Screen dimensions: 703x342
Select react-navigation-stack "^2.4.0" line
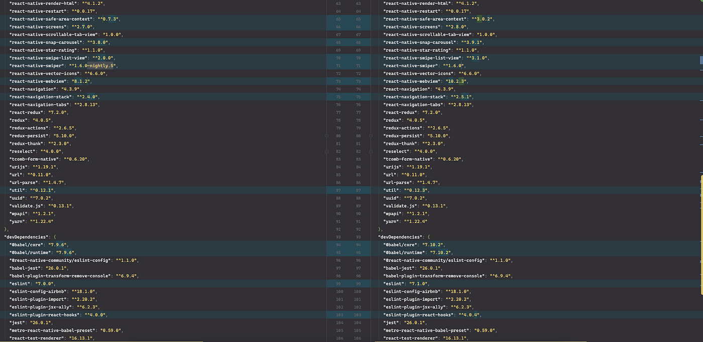55,97
